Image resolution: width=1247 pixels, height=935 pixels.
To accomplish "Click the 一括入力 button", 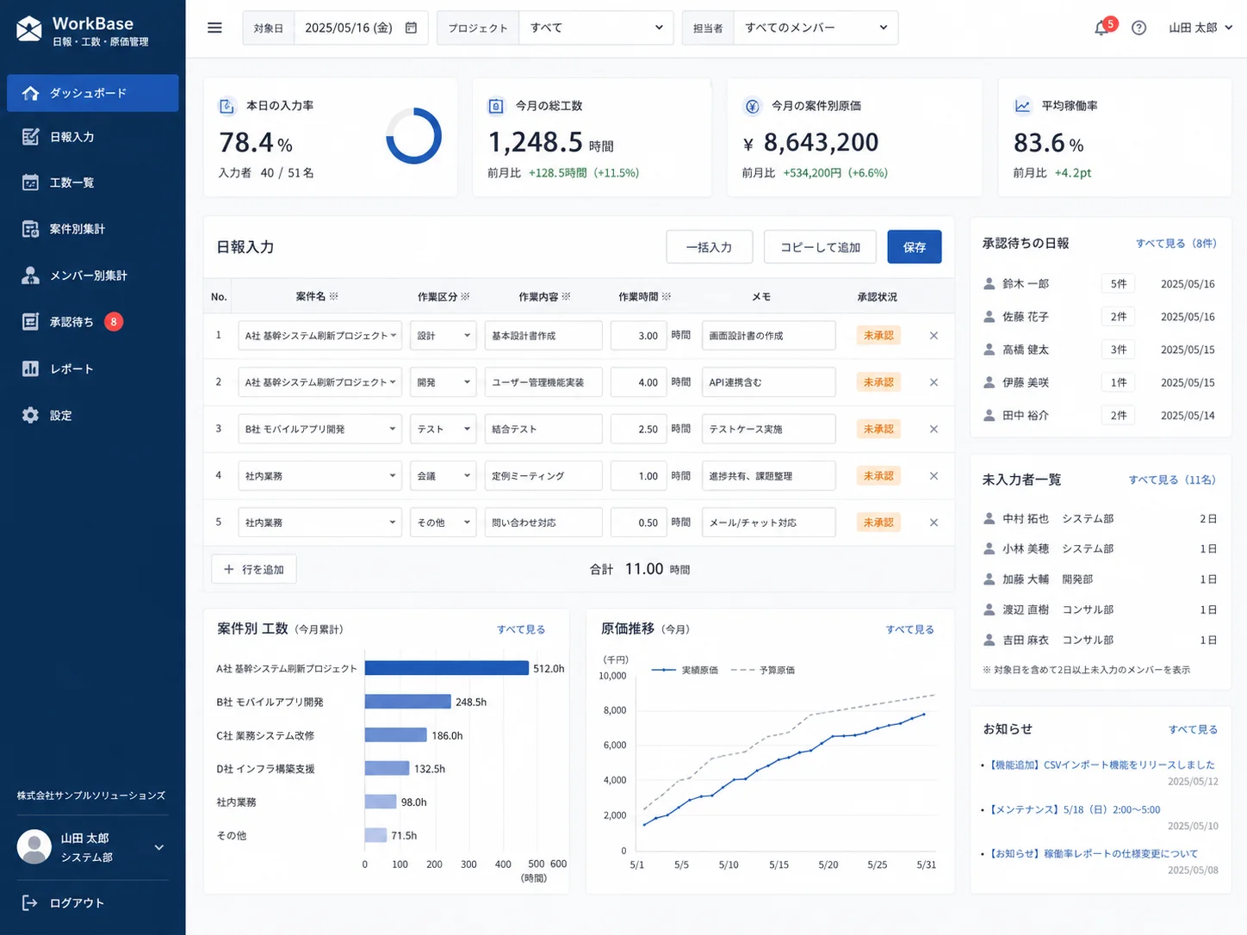I will (710, 247).
